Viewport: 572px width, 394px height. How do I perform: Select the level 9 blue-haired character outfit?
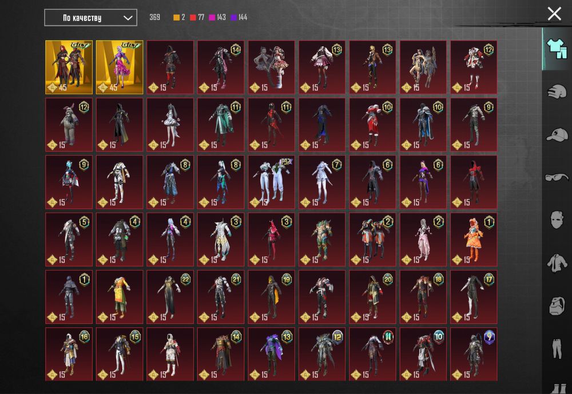(x=69, y=182)
